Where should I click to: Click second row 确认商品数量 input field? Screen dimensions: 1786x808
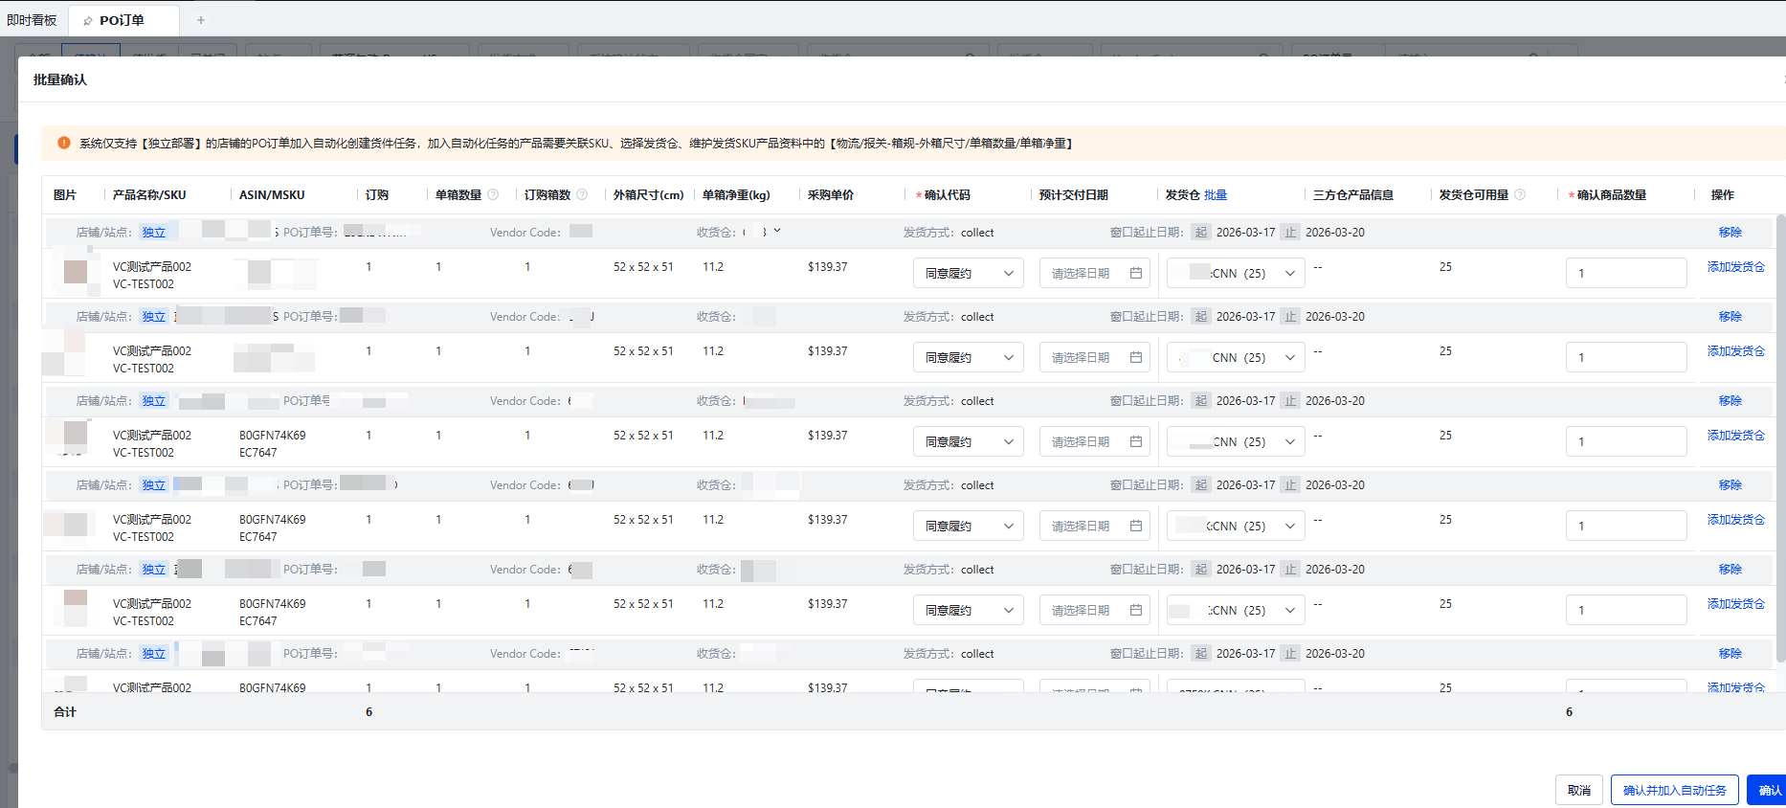click(1625, 358)
